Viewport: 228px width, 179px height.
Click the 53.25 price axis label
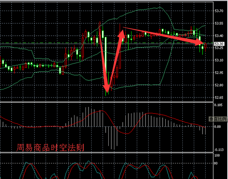219,48
